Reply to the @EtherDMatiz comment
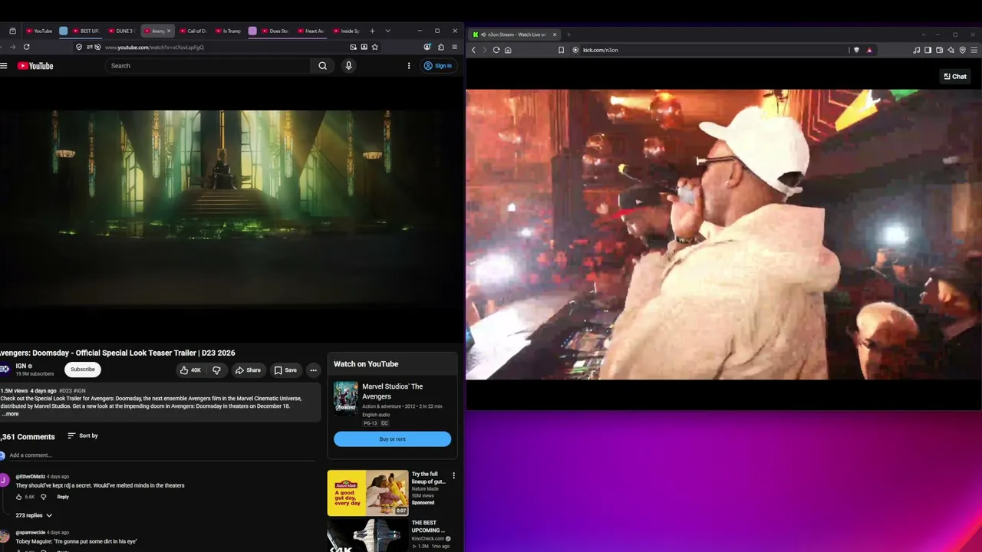This screenshot has width=982, height=552. click(63, 497)
